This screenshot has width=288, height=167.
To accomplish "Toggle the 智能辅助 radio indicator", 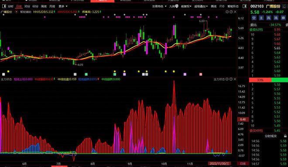I will (x=17, y=12).
